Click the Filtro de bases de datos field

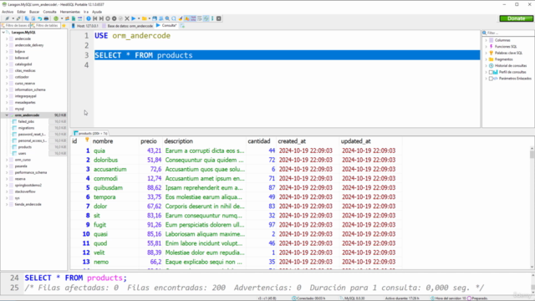[16, 26]
